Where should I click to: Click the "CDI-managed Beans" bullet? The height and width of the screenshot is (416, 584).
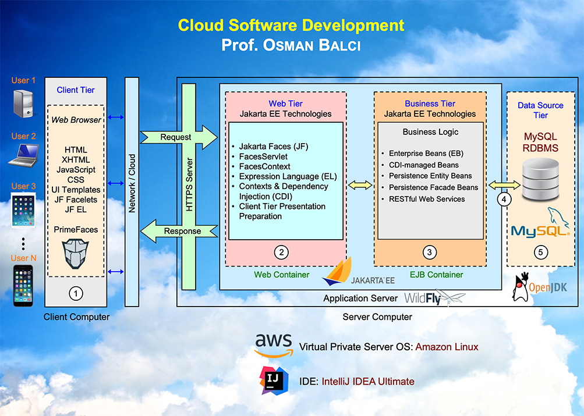(x=423, y=165)
